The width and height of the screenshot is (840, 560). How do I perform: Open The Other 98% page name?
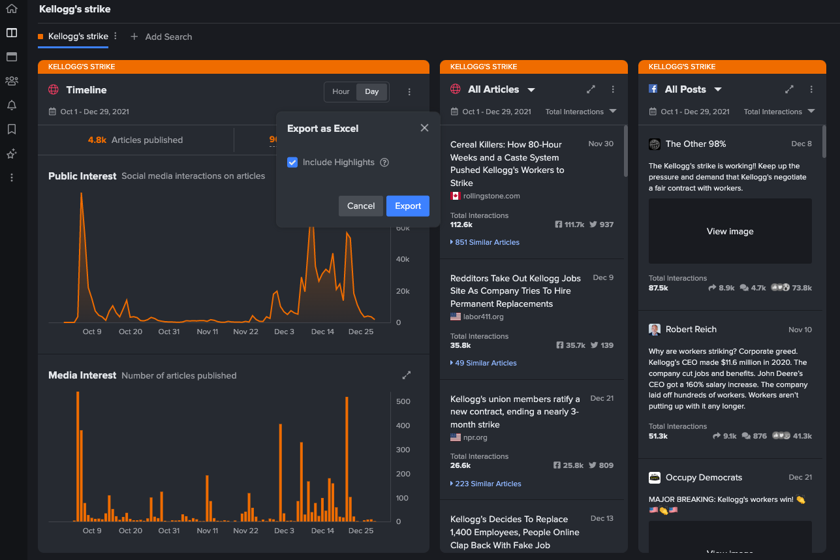(x=696, y=144)
